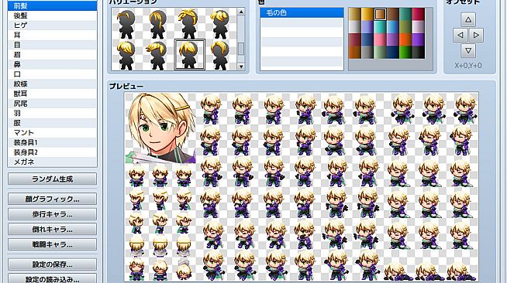Screen dimensions: 507x283
Task: Choose the olive green color swatch
Action: coord(405,27)
